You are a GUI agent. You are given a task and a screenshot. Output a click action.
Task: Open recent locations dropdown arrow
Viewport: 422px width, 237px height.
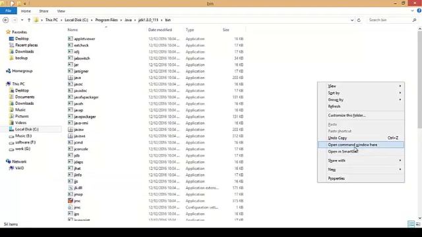(22, 20)
